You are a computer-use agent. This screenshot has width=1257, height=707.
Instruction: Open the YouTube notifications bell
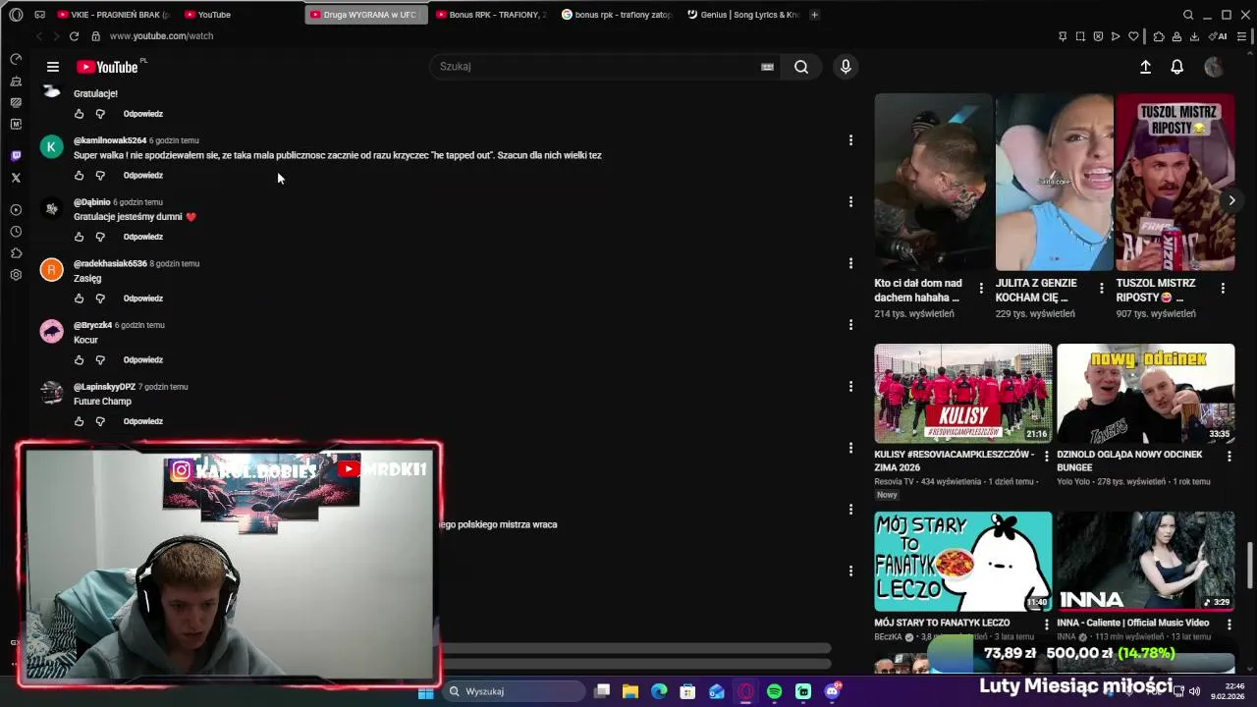[1176, 67]
